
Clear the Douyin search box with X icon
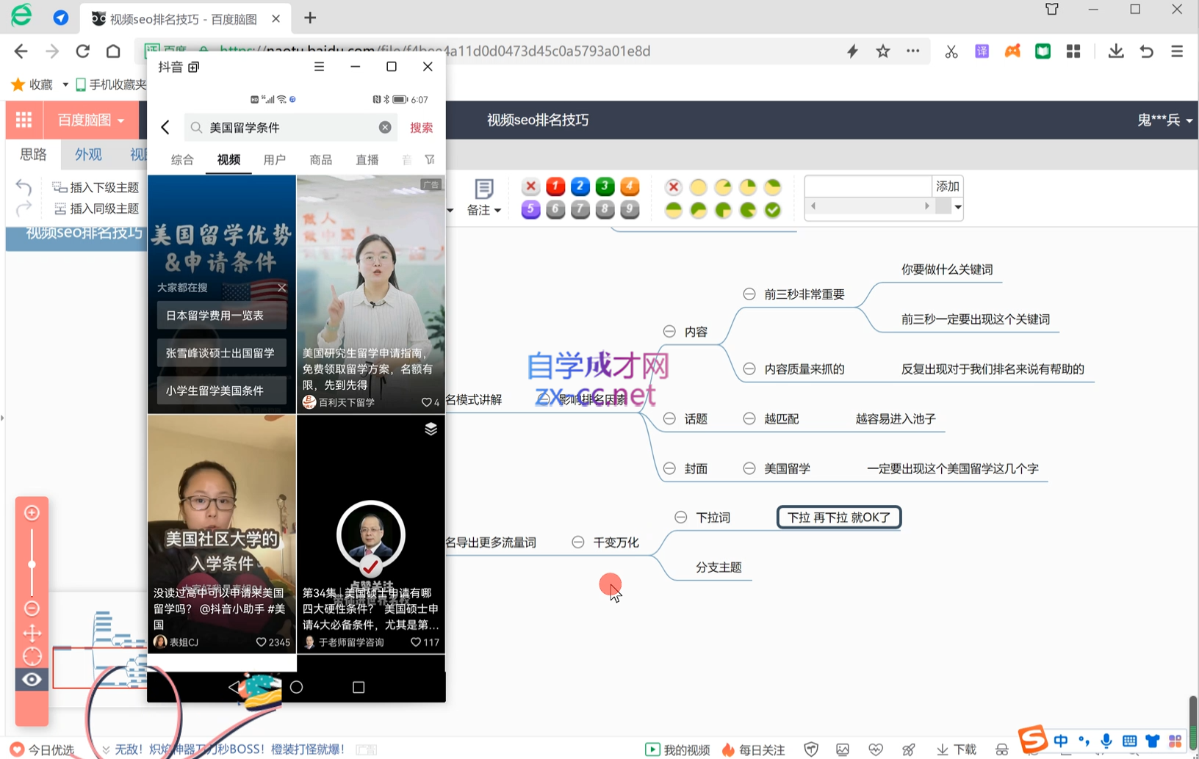(x=385, y=127)
